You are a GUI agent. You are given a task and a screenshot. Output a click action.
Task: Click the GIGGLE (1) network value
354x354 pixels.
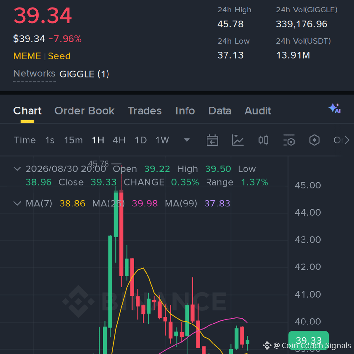(x=84, y=74)
